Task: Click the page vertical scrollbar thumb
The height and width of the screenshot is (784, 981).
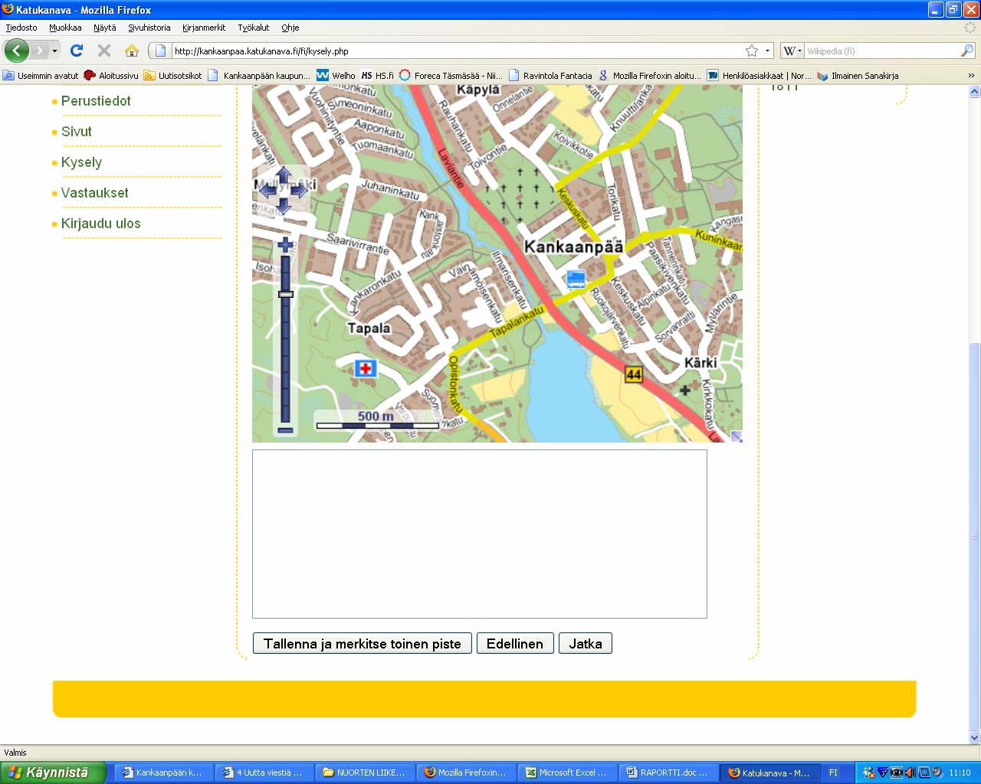Action: click(x=974, y=536)
